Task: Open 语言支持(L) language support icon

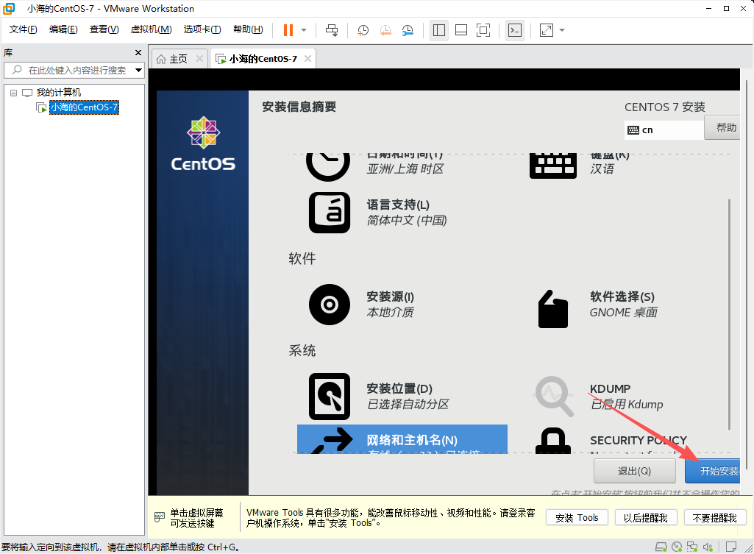Action: (x=330, y=213)
